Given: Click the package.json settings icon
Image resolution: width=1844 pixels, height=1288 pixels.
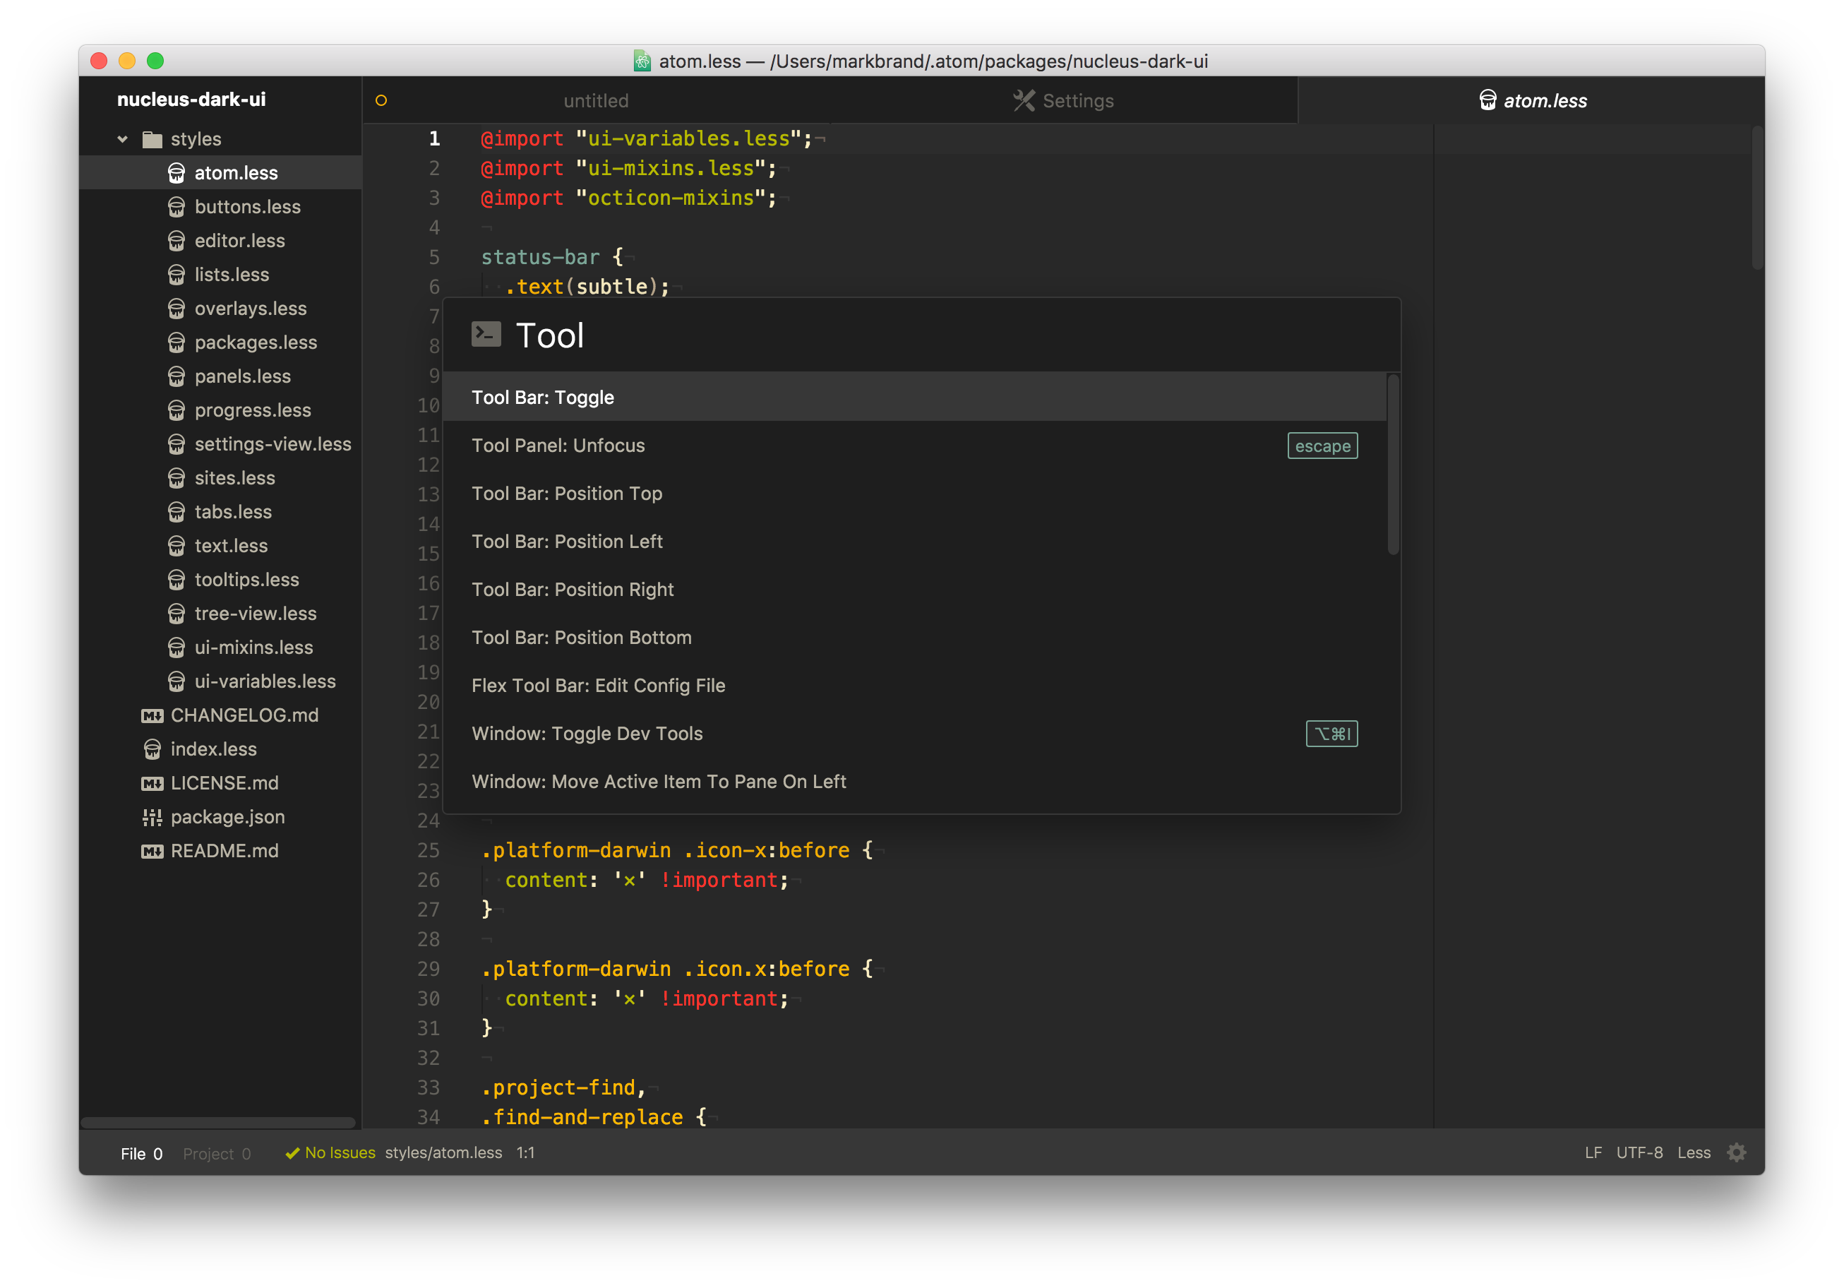Looking at the screenshot, I should point(152,817).
